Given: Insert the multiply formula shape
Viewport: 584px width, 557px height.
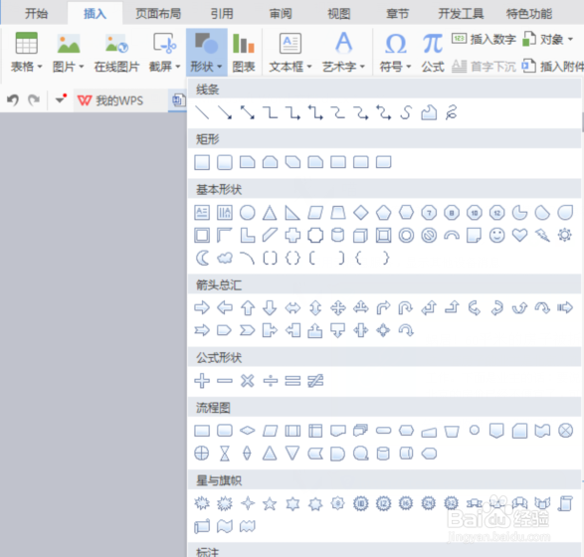Looking at the screenshot, I should click(248, 381).
